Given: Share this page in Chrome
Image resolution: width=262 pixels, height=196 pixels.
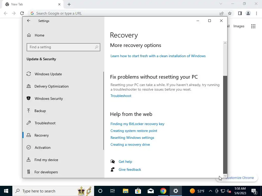Looking at the screenshot, I should (x=222, y=13).
